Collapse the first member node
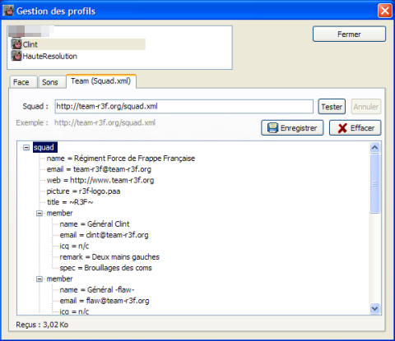The width and height of the screenshot is (395, 341). [39, 213]
